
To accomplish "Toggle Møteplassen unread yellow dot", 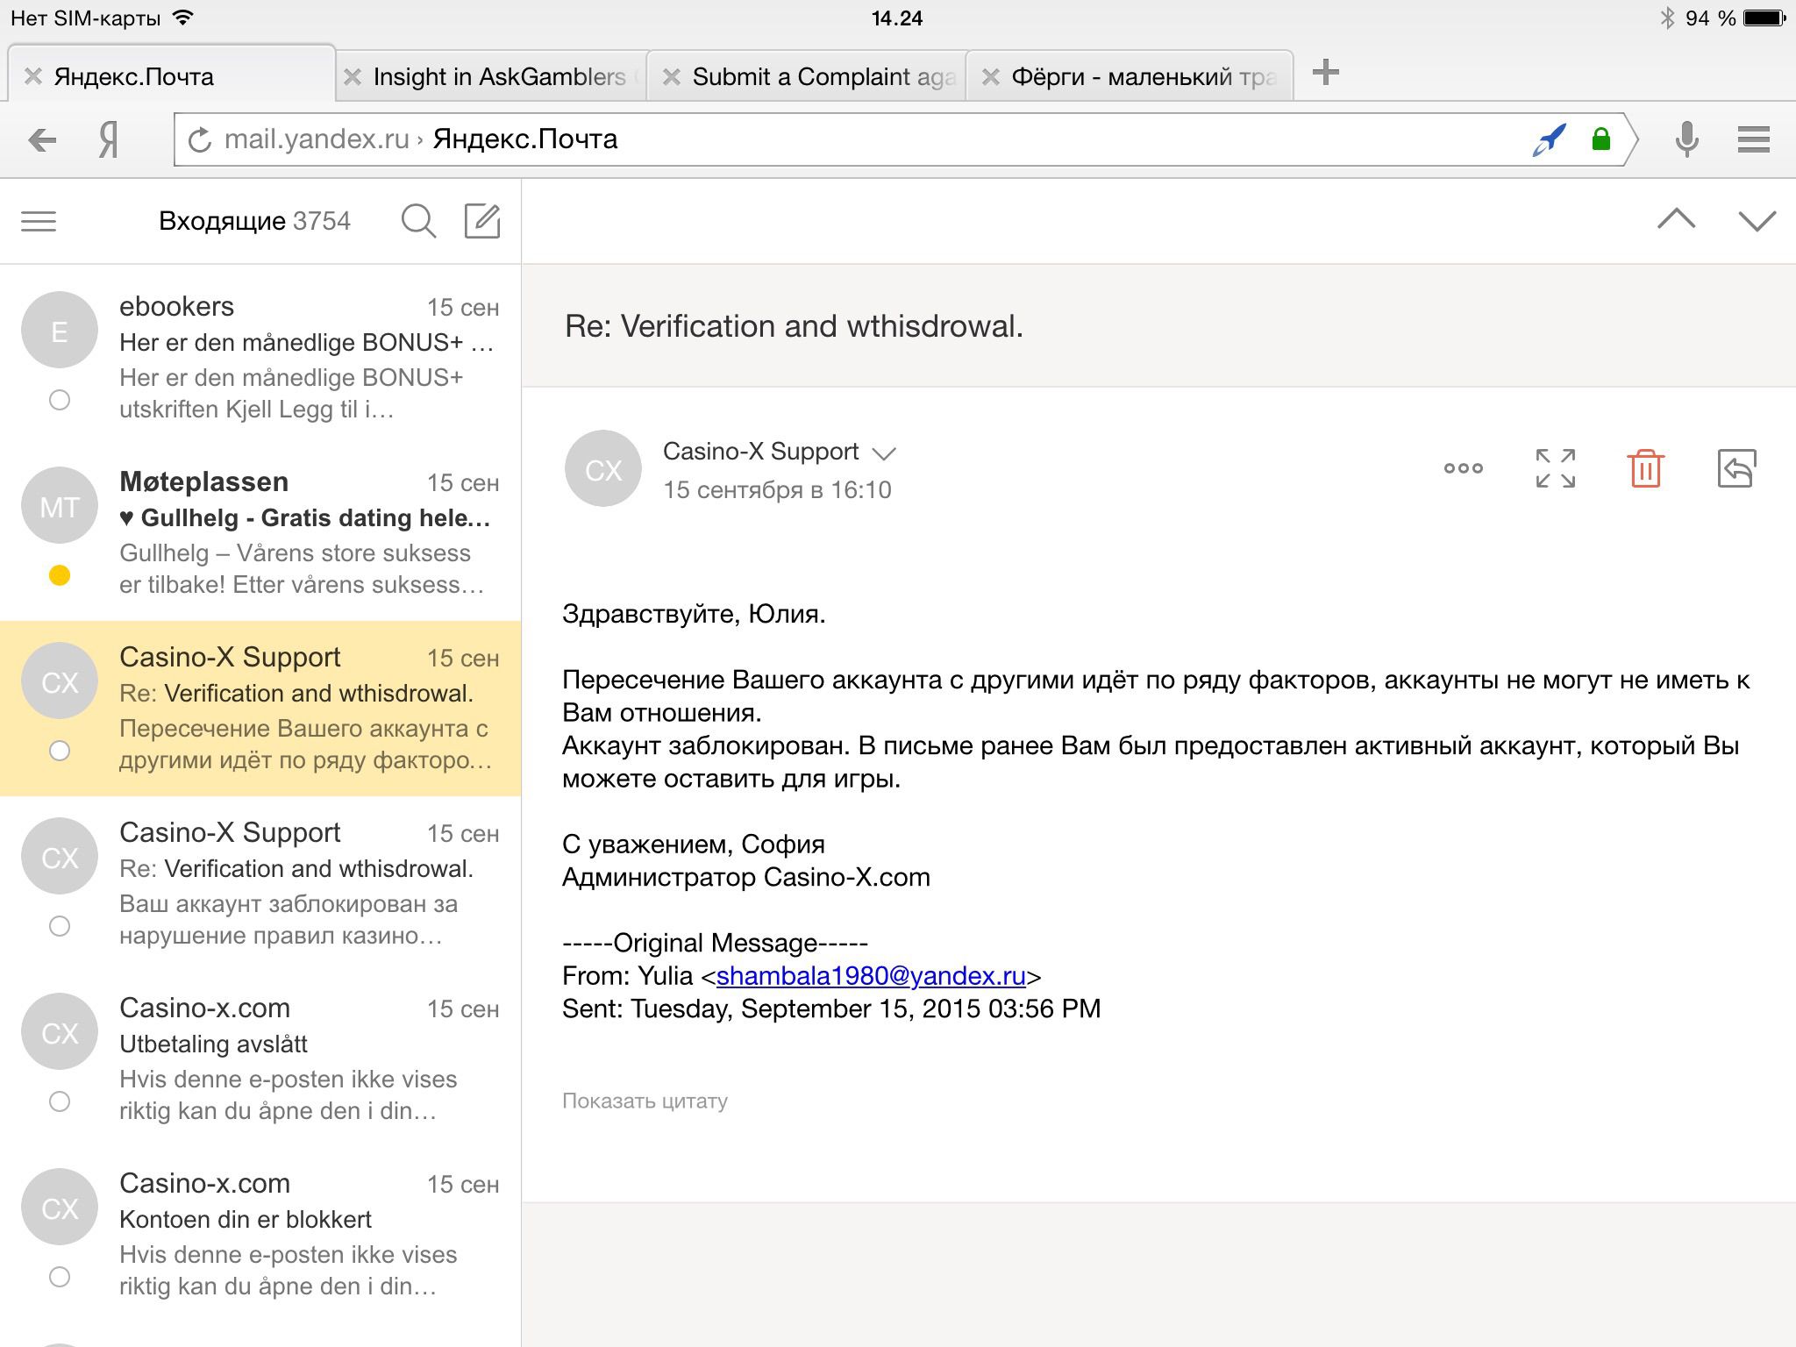I will click(x=60, y=575).
